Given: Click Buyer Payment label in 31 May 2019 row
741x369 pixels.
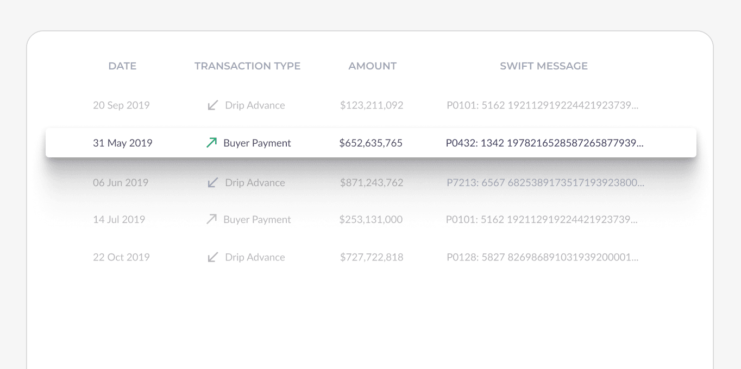Looking at the screenshot, I should [x=257, y=143].
